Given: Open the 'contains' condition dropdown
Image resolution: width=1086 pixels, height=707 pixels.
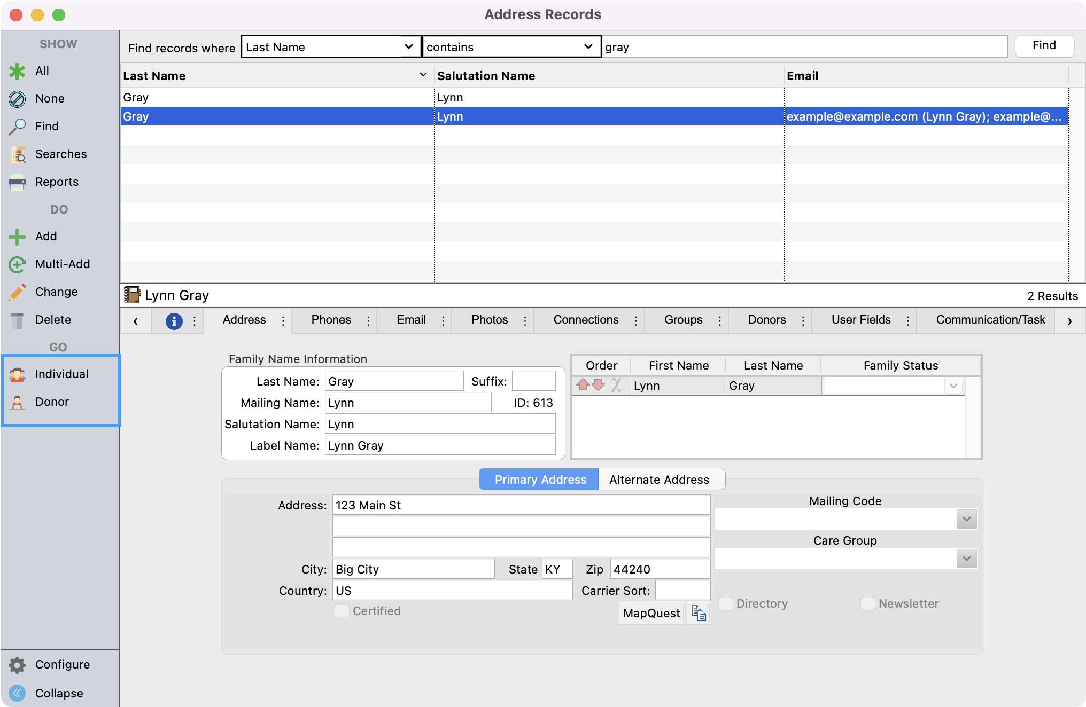Looking at the screenshot, I should [x=511, y=47].
